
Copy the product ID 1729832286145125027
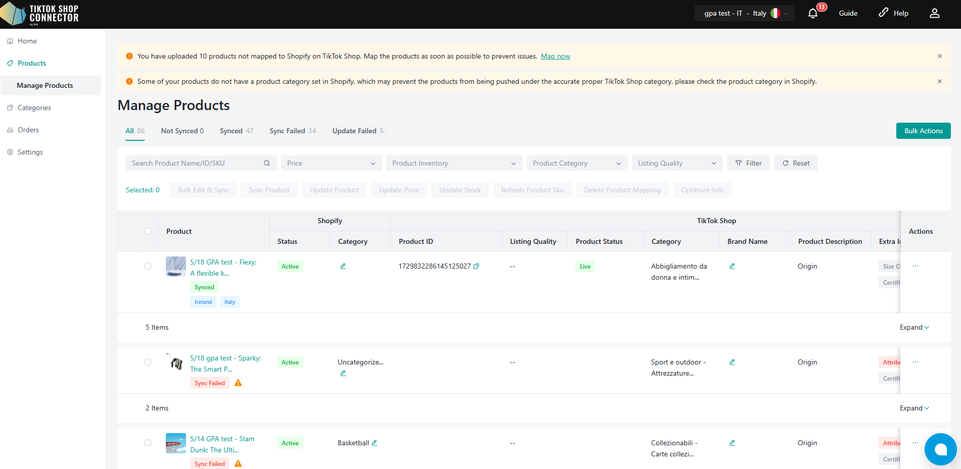[476, 266]
